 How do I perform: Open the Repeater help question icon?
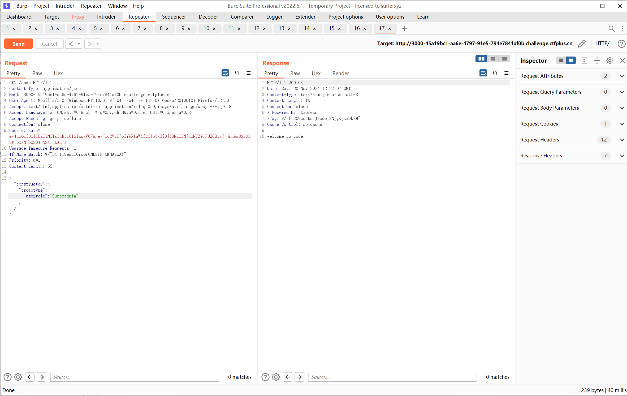click(621, 44)
